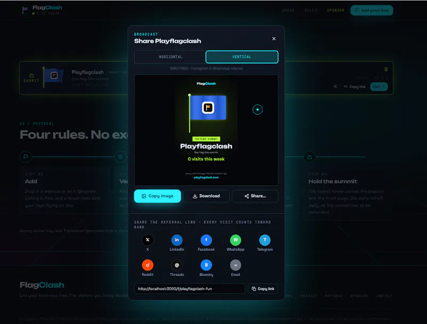Click Copy link on the Playflagclash listing

coord(354,86)
